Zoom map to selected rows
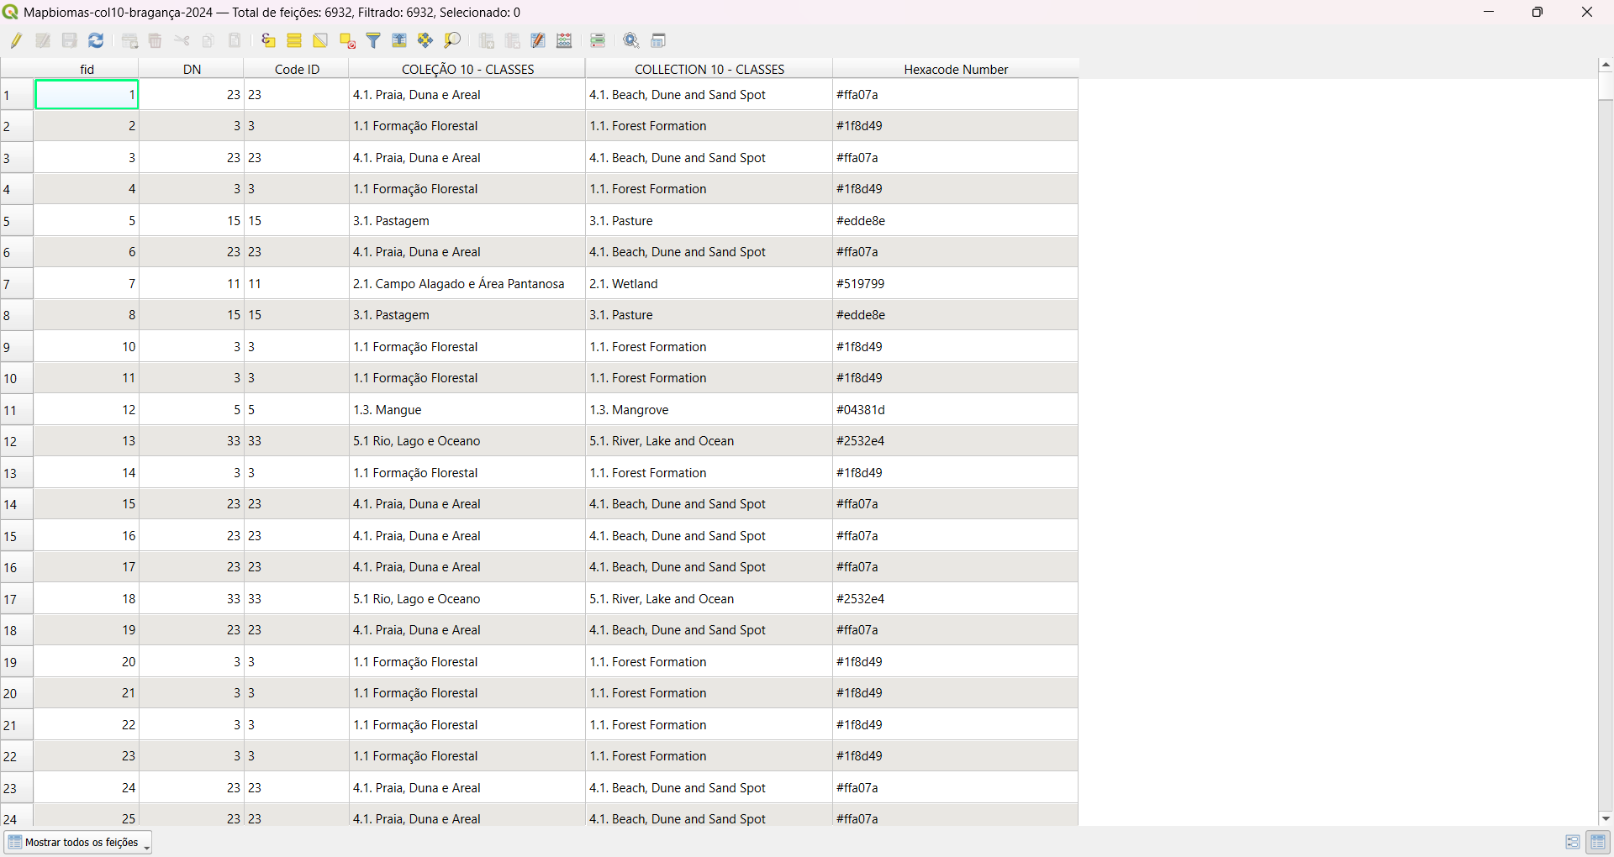Screen dimensions: 1614x857 (x=452, y=40)
